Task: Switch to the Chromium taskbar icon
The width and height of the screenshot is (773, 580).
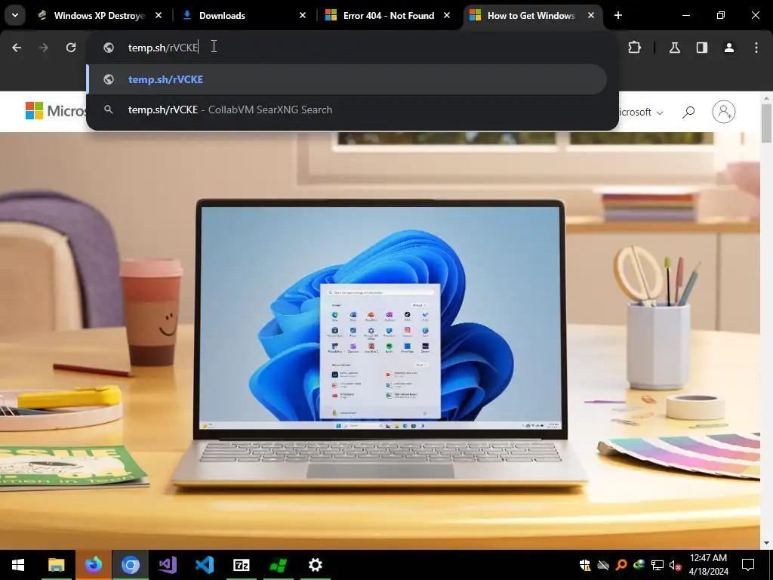Action: point(130,565)
